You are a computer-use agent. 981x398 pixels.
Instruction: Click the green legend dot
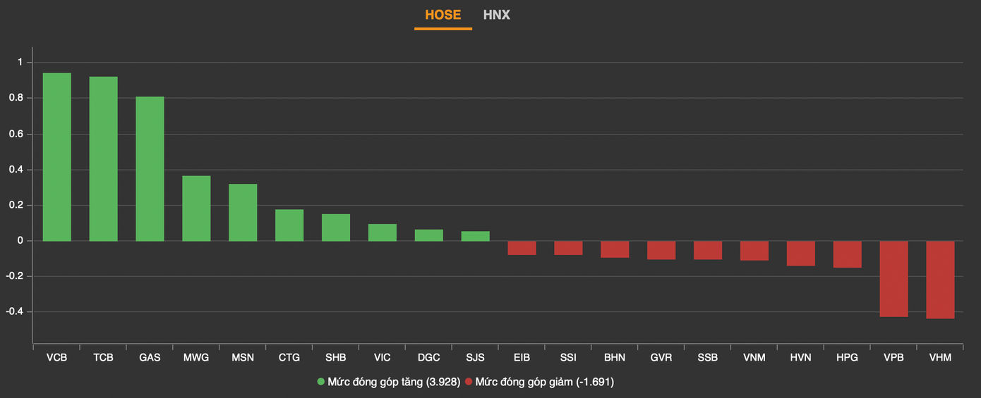[x=321, y=382]
